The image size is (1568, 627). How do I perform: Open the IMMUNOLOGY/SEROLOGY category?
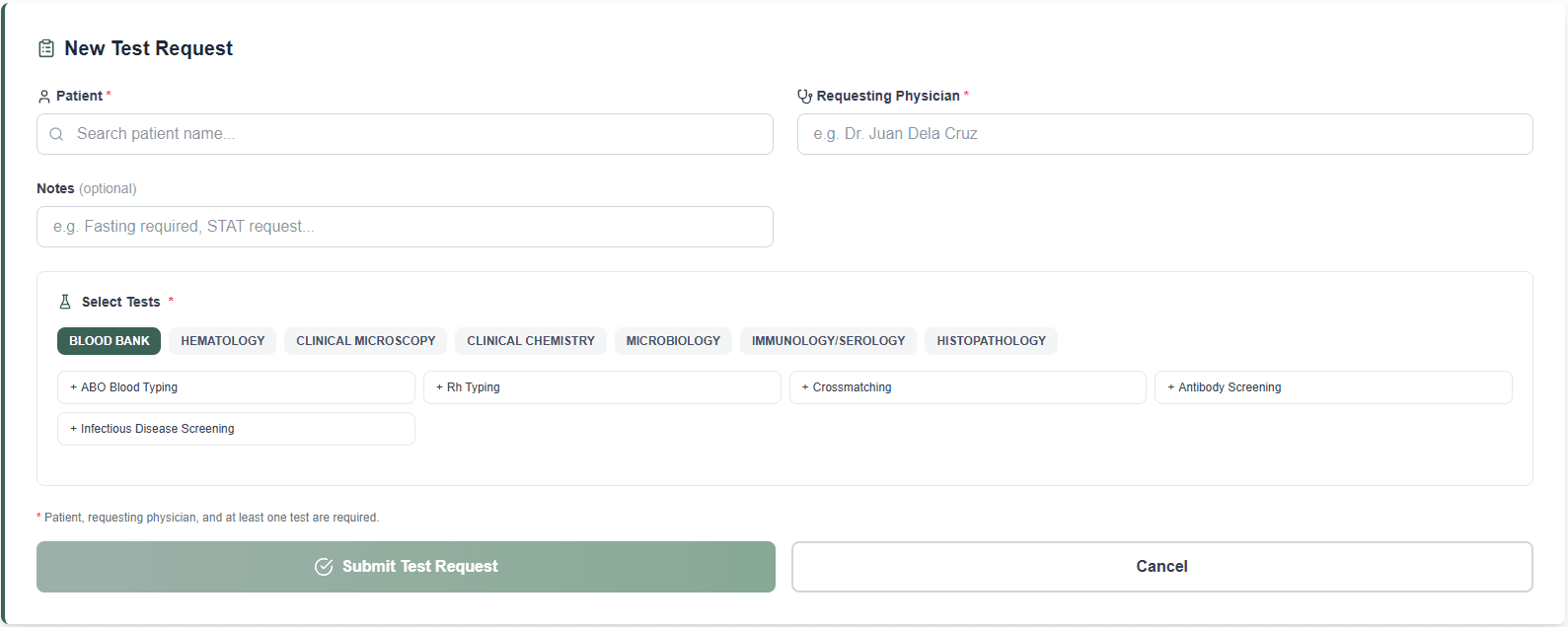(828, 340)
